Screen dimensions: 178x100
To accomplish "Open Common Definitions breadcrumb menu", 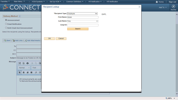I will coord(75,2).
